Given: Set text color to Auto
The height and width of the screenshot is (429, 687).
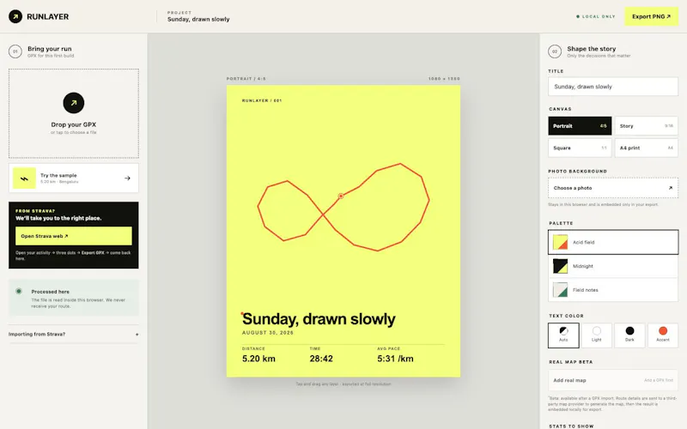Looking at the screenshot, I should 563,335.
